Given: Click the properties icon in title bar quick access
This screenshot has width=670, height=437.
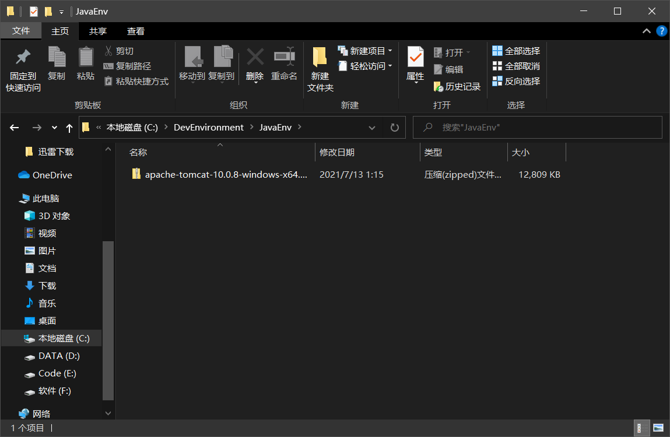Looking at the screenshot, I should click(33, 11).
